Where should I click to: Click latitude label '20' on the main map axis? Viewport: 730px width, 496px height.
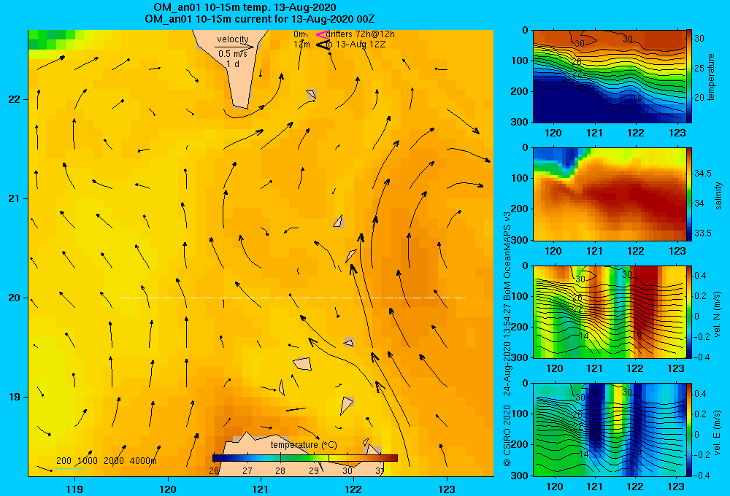[14, 298]
